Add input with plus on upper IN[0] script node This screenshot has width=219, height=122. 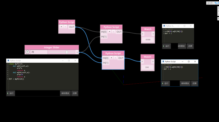109,32
